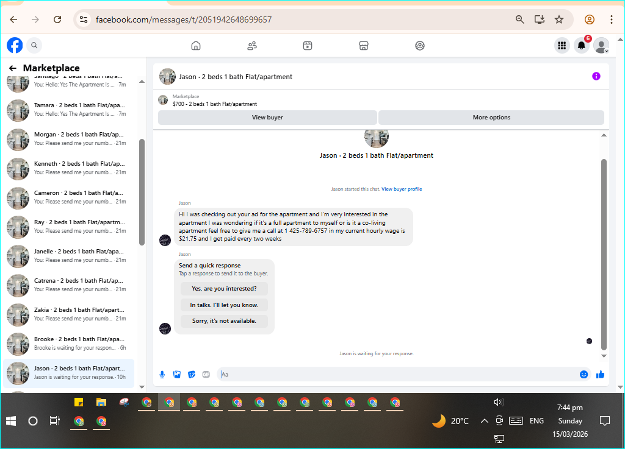
Task: Click the View buyer button
Action: 267,118
